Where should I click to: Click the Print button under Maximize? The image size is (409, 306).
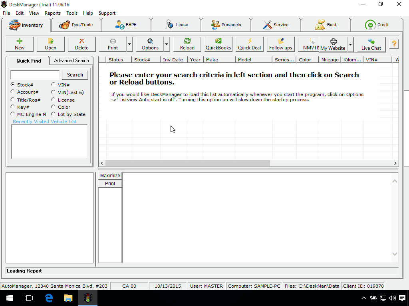110,183
